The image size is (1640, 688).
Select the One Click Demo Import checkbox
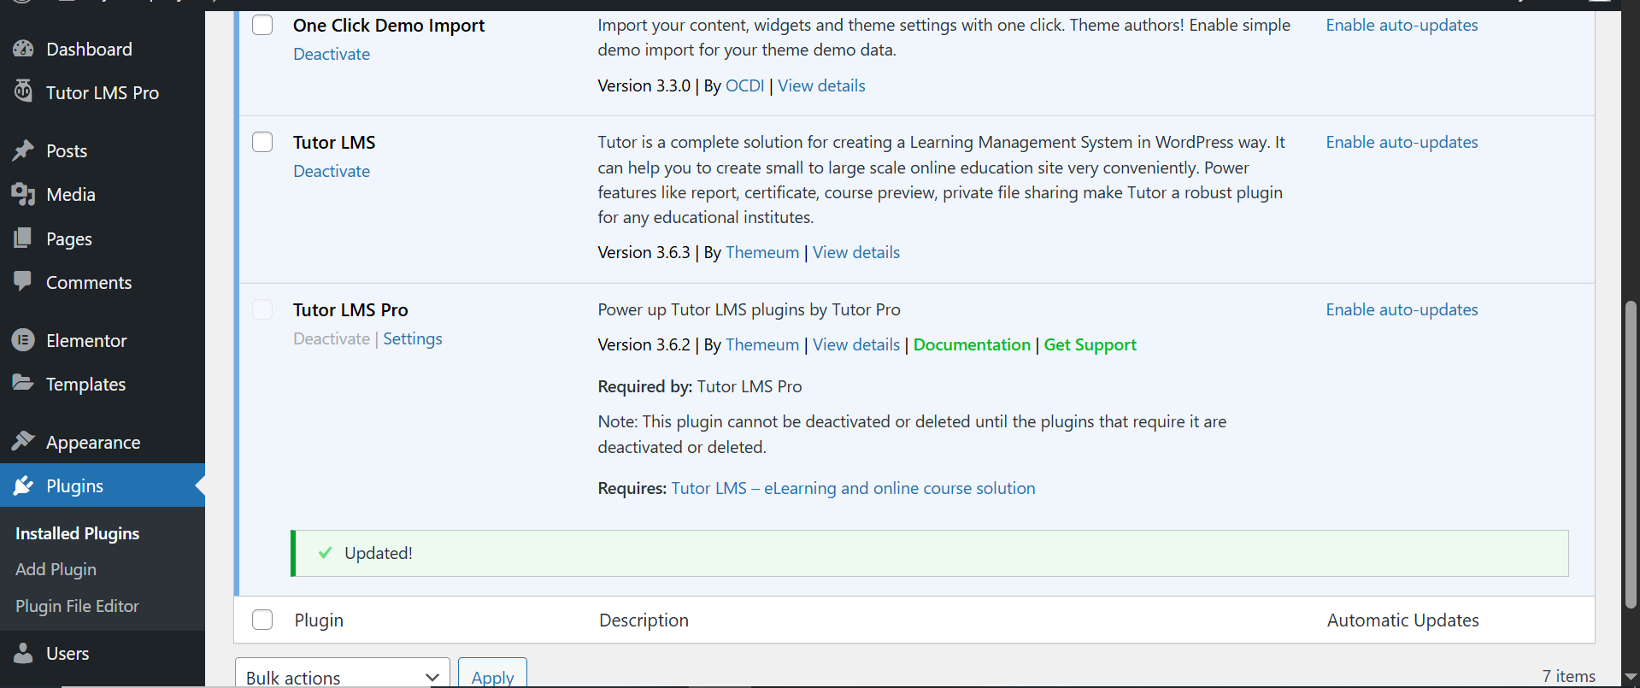pos(262,25)
